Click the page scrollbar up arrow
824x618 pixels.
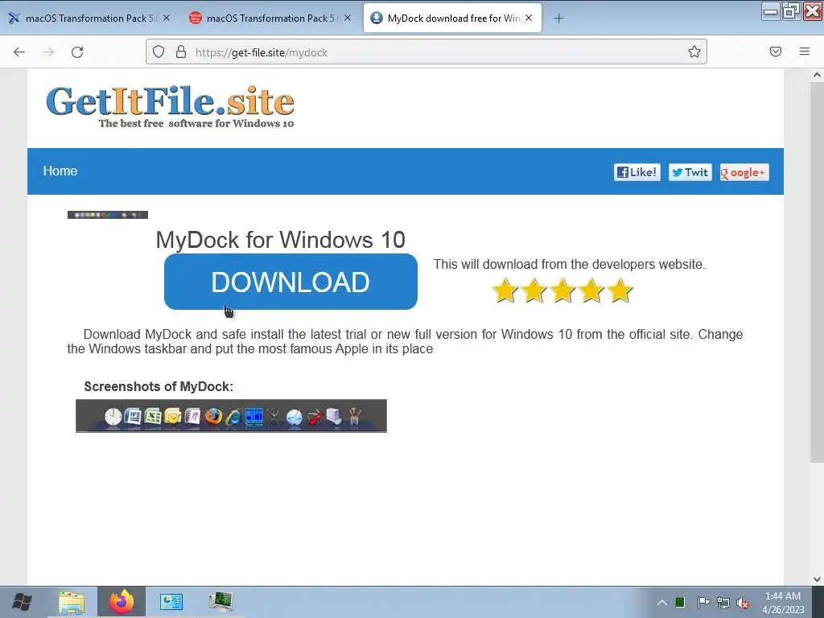coord(817,75)
